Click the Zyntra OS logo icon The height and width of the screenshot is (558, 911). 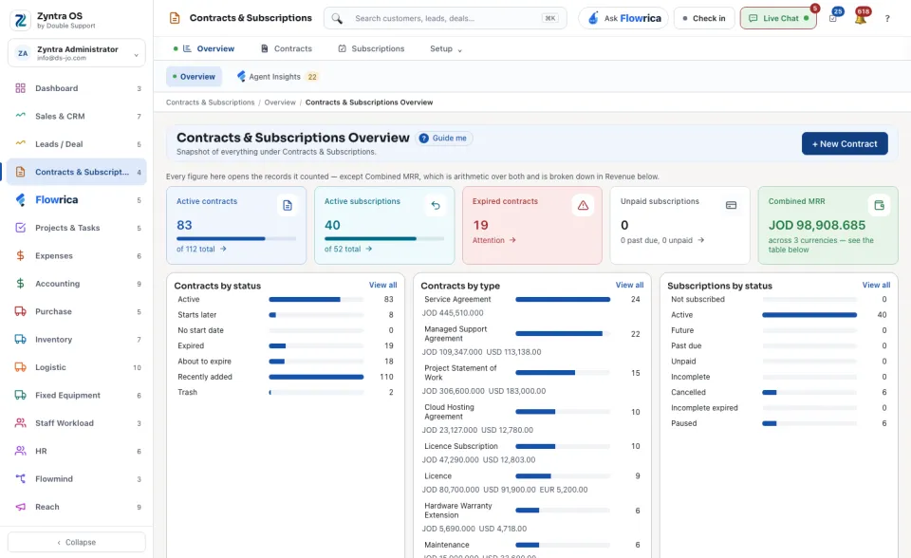coord(20,20)
